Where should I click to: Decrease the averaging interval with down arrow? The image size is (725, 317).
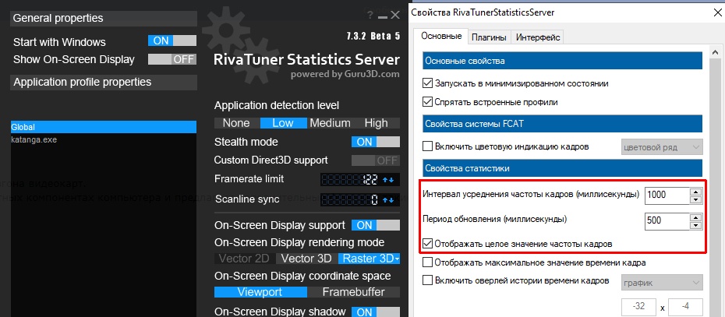(x=695, y=199)
